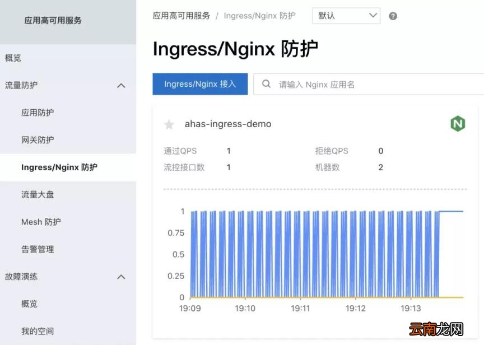
Task: Open 我的空间 in sidebar
Action: click(38, 331)
